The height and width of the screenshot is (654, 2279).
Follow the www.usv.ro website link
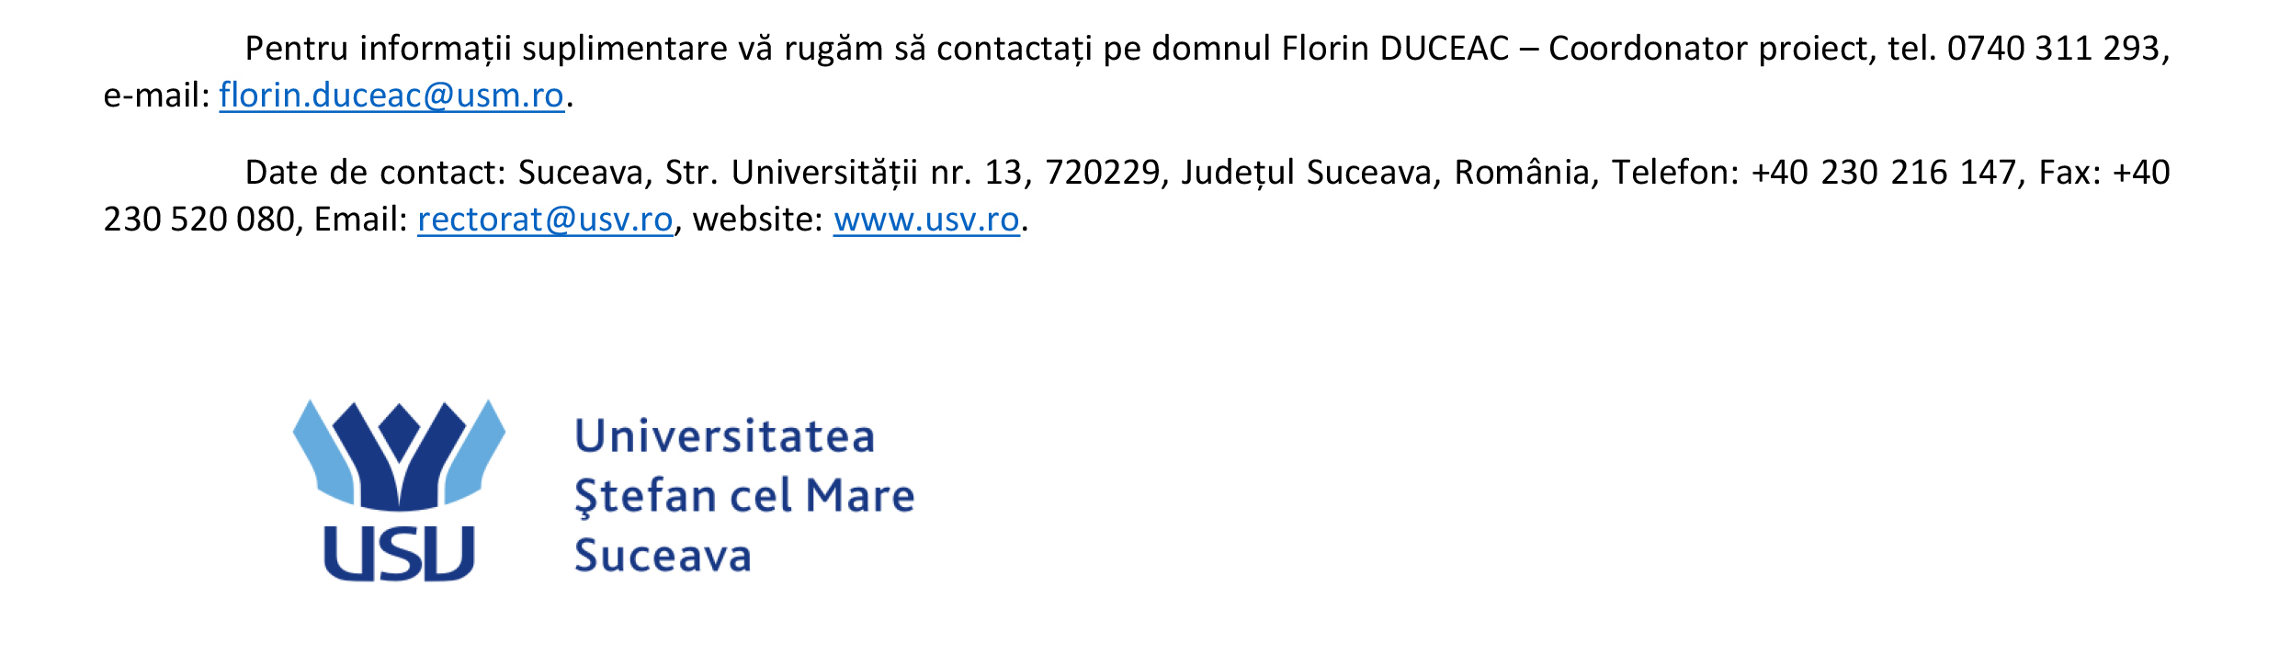coord(926,220)
